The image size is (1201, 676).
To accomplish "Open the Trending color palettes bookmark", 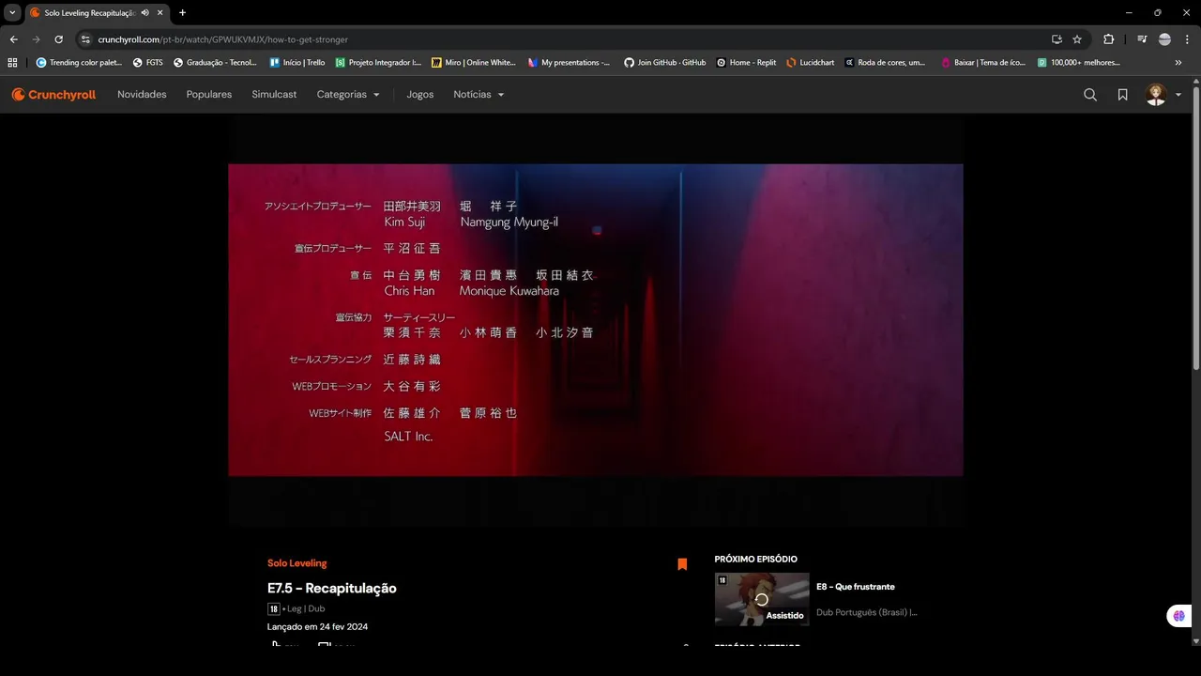I will (x=79, y=63).
